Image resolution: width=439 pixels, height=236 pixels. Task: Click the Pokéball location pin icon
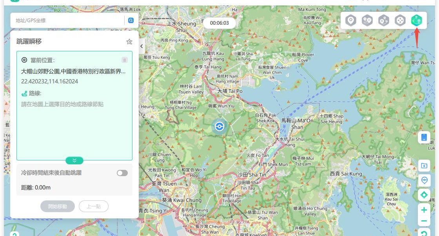[424, 180]
